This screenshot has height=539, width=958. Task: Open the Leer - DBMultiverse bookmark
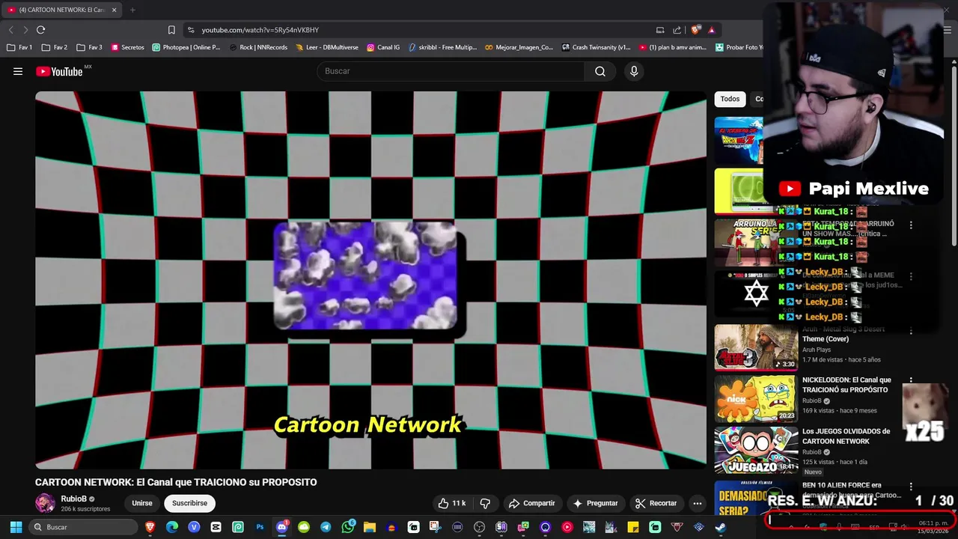327,47
